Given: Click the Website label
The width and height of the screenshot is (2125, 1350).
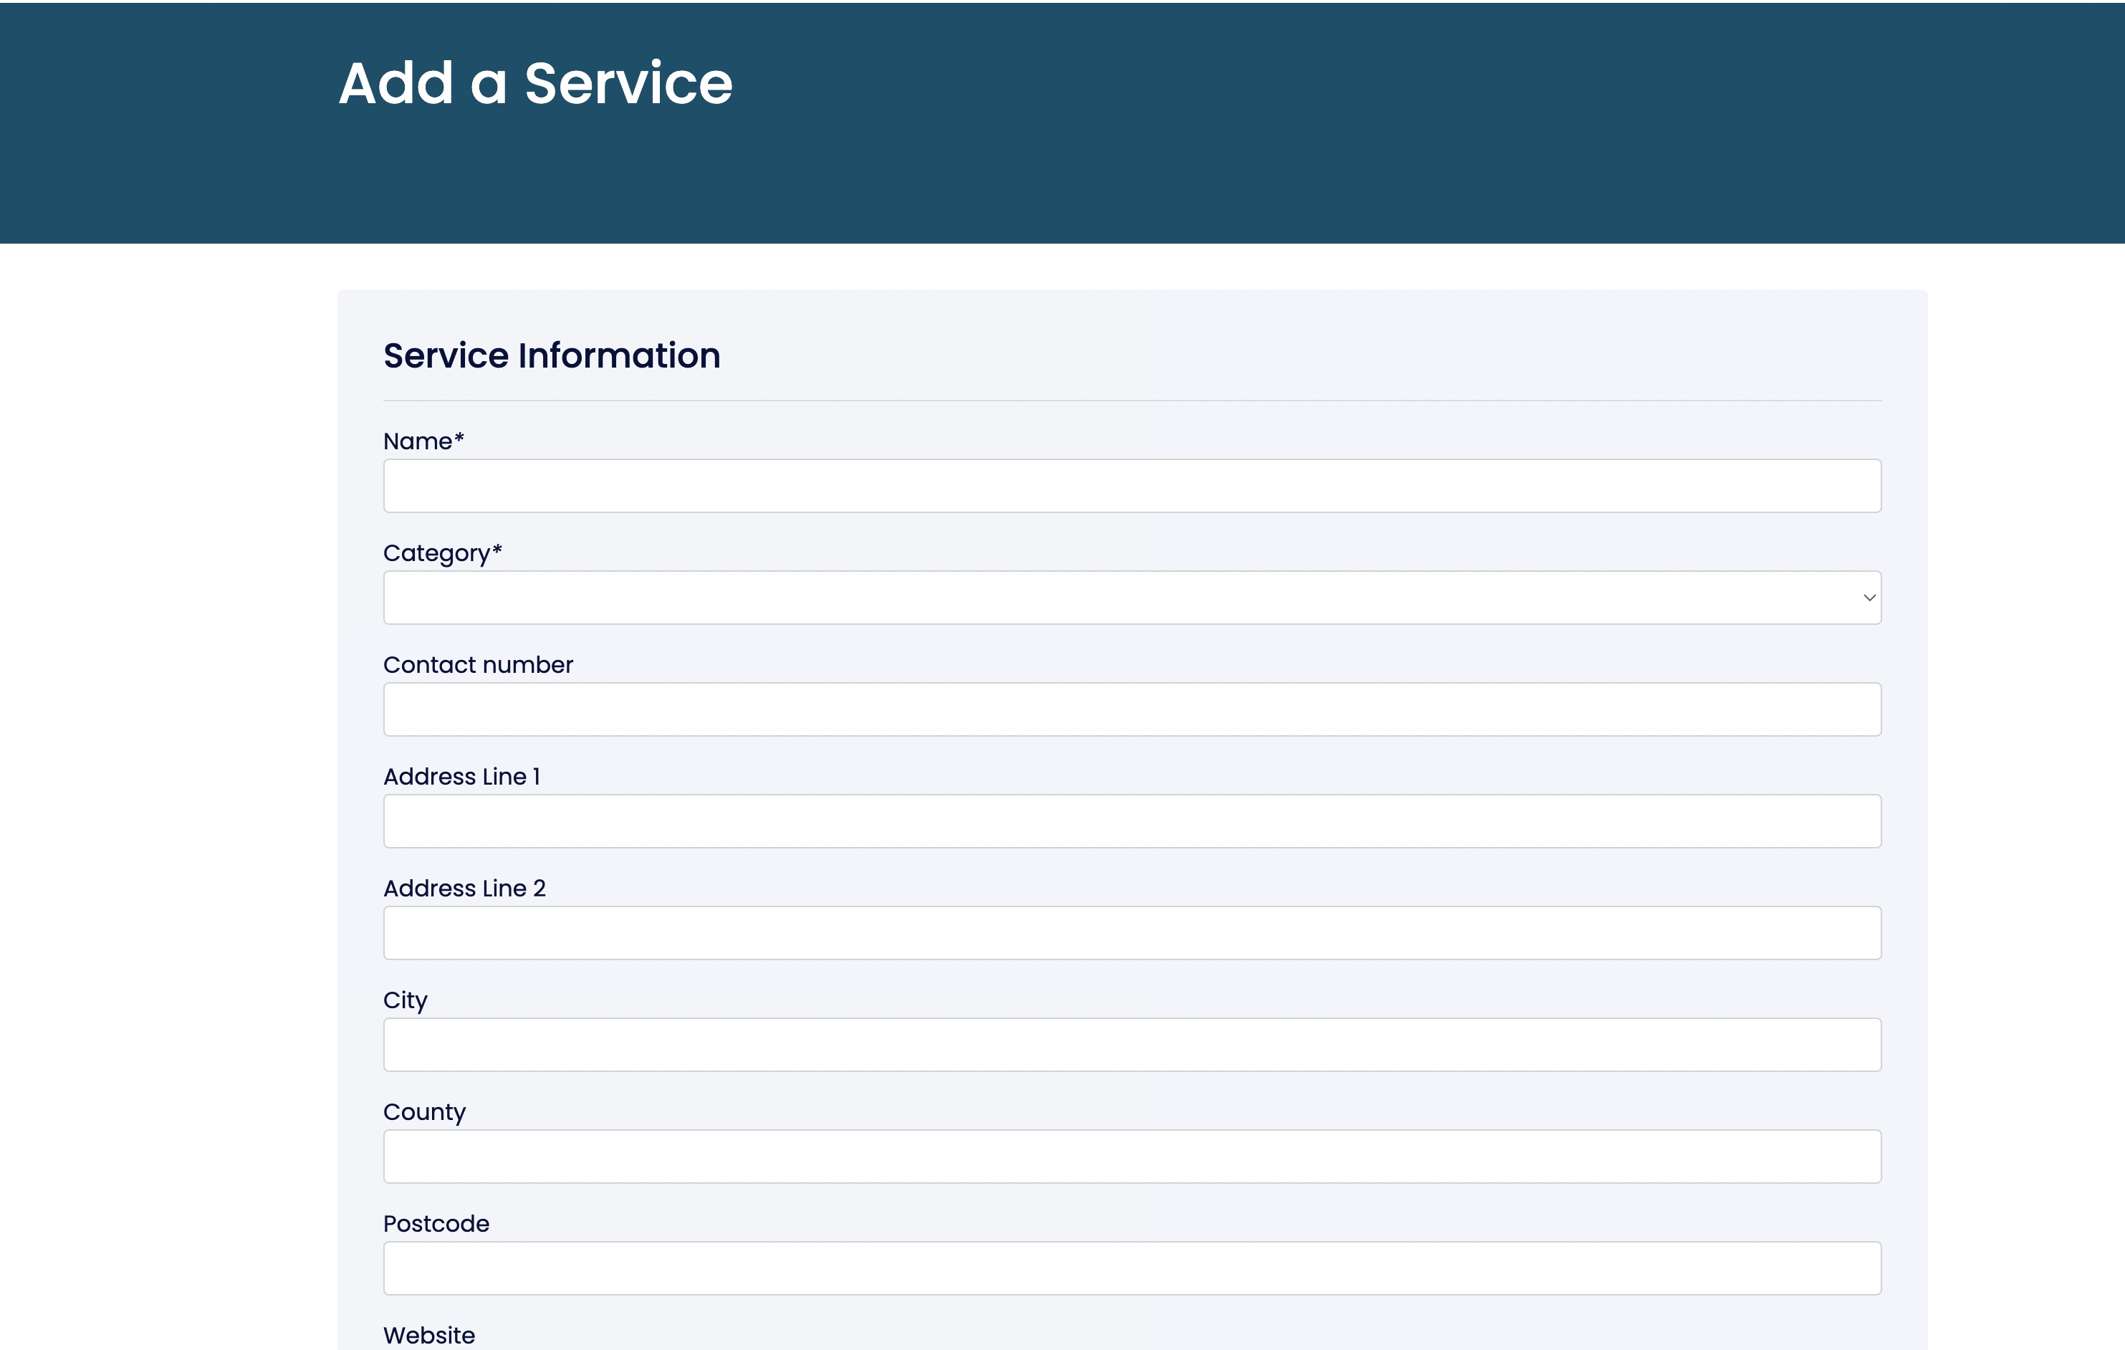Looking at the screenshot, I should pyautogui.click(x=429, y=1335).
